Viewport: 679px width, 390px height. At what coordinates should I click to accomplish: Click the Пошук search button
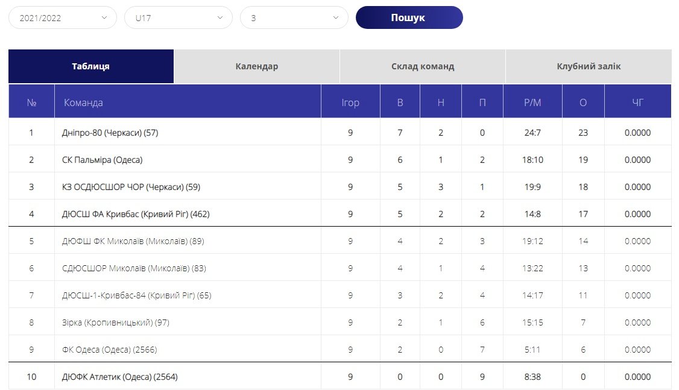409,17
